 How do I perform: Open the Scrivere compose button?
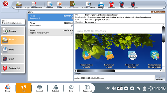[x=13, y=31]
